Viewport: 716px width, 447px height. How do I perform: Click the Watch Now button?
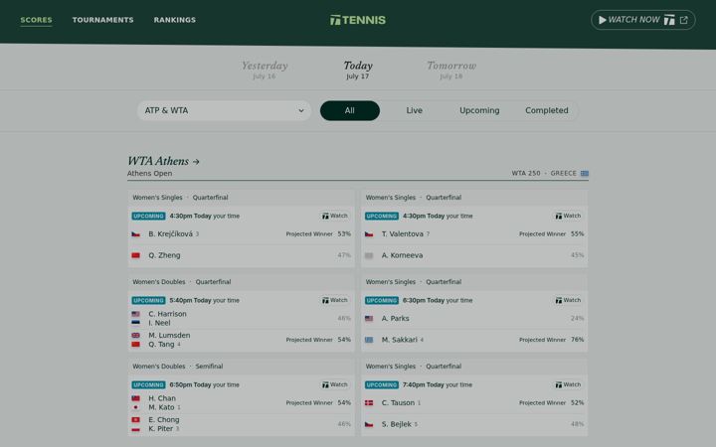pyautogui.click(x=643, y=20)
